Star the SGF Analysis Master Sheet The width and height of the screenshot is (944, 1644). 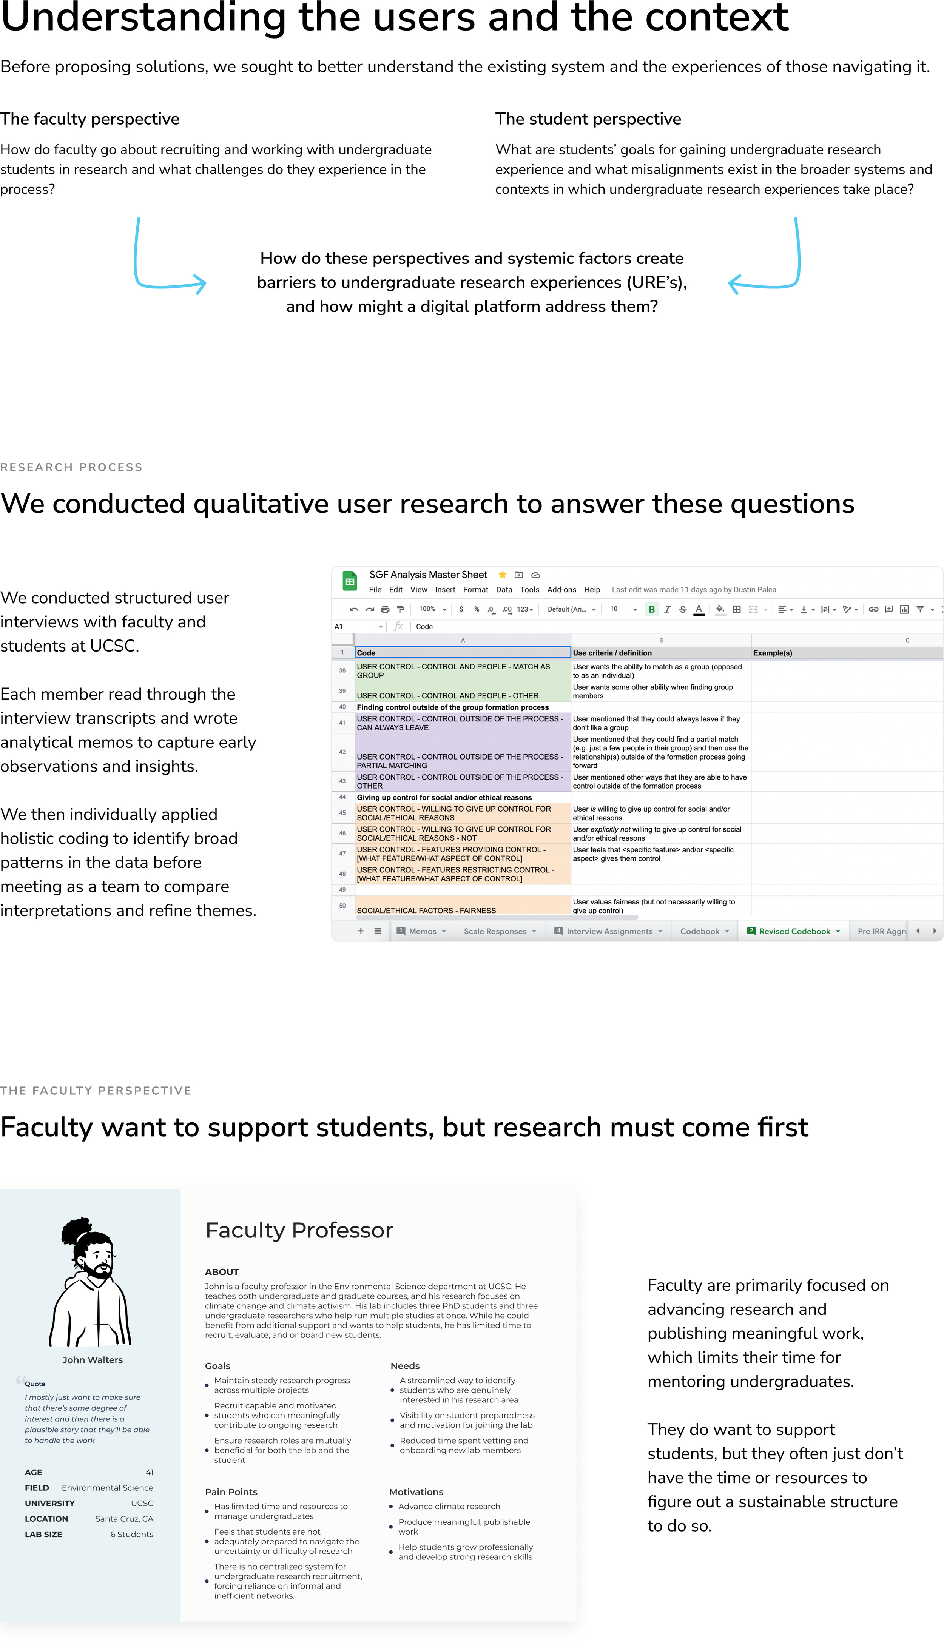tap(503, 575)
